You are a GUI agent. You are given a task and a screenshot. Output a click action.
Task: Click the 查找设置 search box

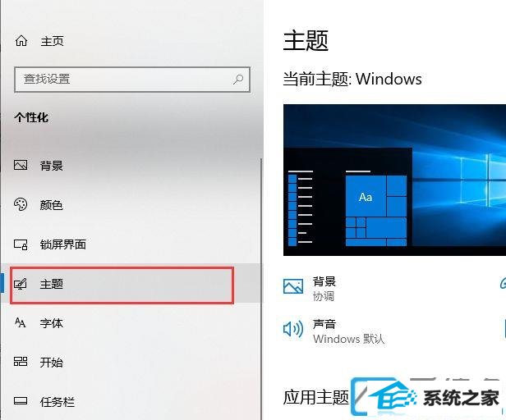(132, 80)
